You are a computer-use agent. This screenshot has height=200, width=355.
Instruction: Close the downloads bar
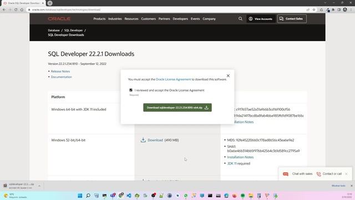coord(352,186)
